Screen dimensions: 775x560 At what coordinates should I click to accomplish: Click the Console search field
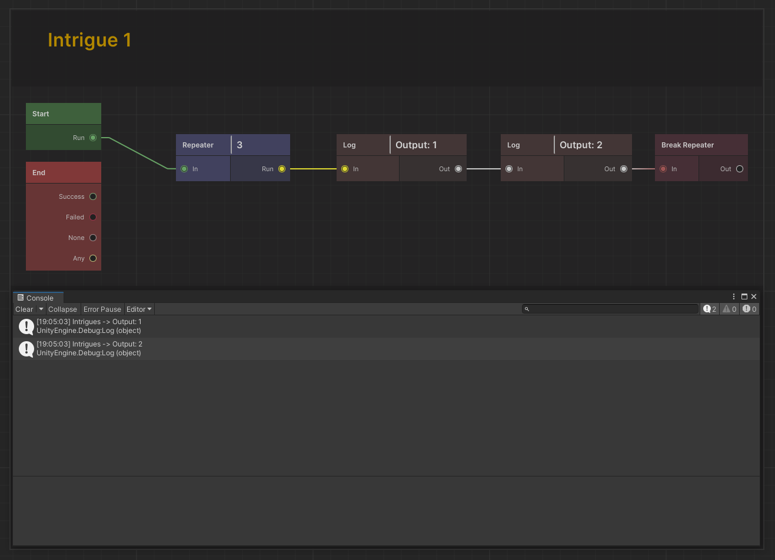pyautogui.click(x=612, y=309)
